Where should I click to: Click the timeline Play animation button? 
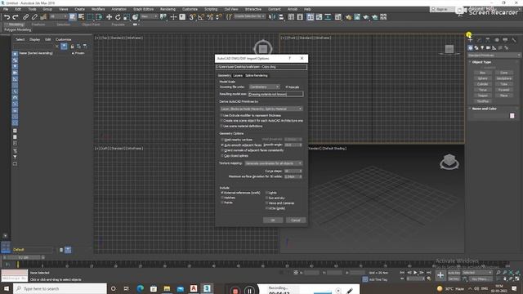(x=415, y=273)
